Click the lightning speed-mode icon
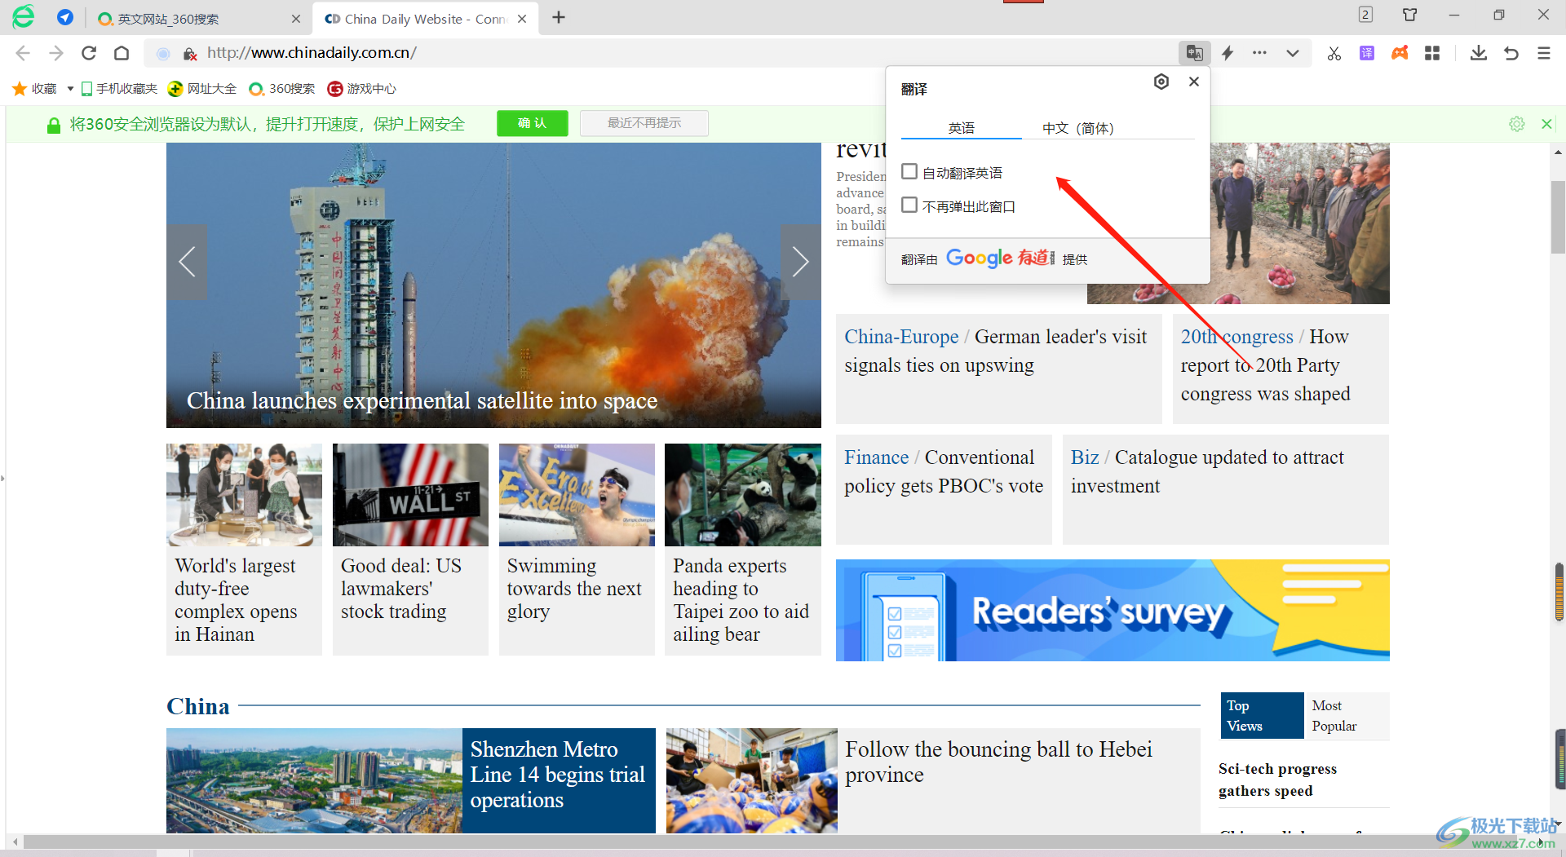The image size is (1566, 857). click(x=1228, y=53)
